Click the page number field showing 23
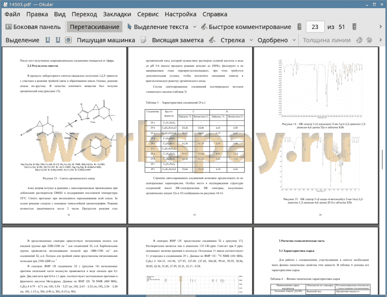Viewport: 387px width, 297px height. (315, 27)
